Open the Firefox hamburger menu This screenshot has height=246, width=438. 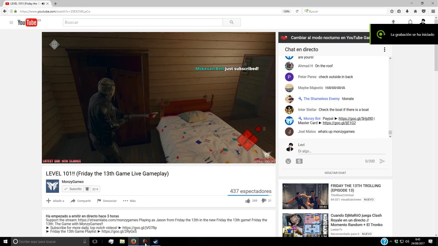pyautogui.click(x=433, y=11)
